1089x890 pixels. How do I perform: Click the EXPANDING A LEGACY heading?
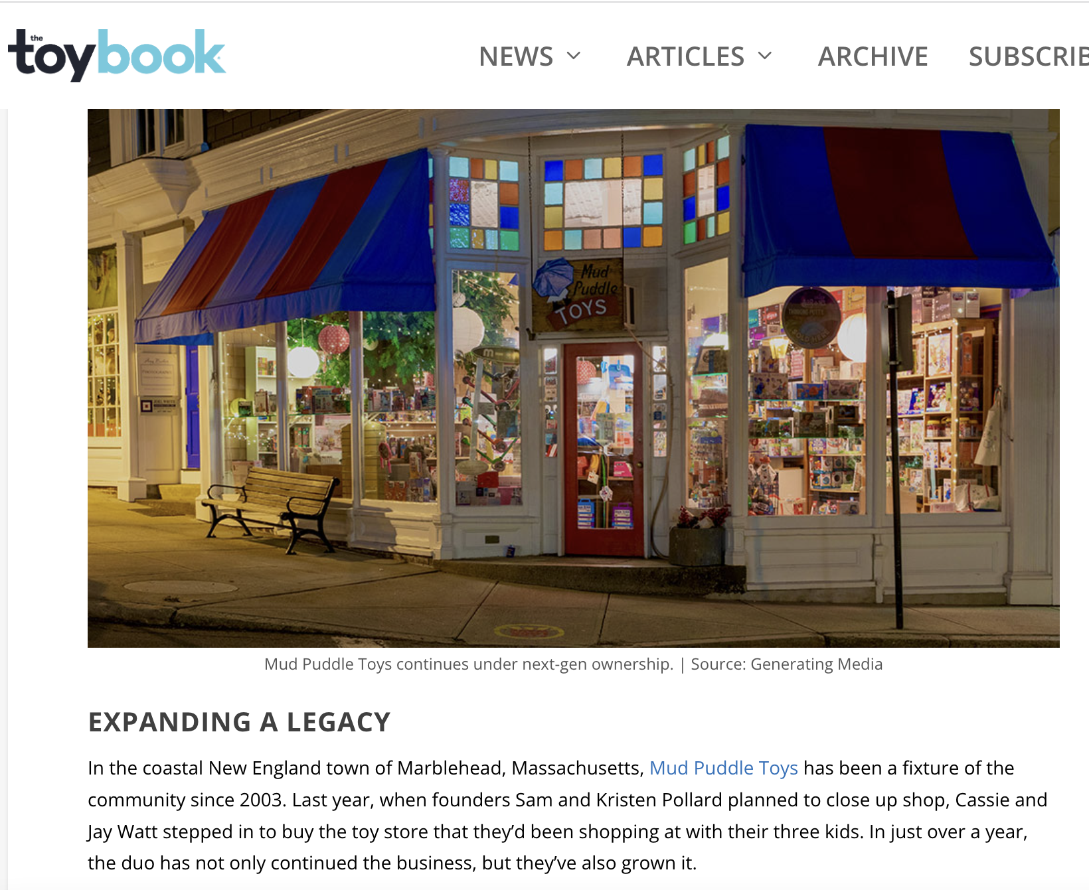pos(239,722)
